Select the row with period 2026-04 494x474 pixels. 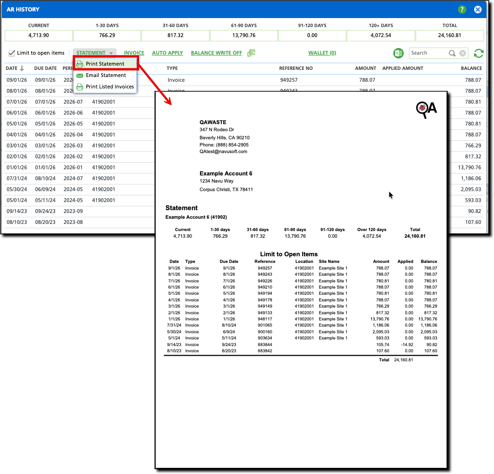(x=79, y=135)
